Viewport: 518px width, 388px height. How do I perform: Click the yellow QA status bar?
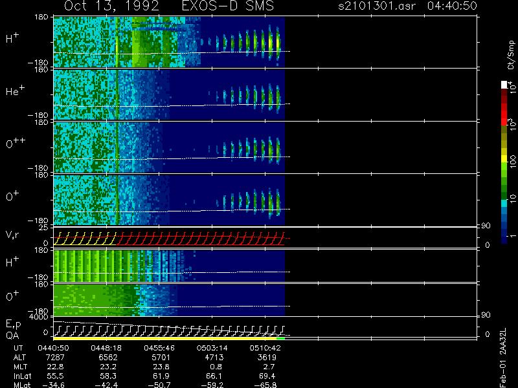click(x=165, y=338)
